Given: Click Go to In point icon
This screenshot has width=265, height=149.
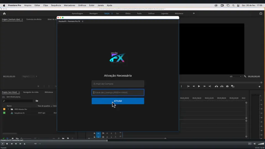Looking at the screenshot, I should pos(188,86).
